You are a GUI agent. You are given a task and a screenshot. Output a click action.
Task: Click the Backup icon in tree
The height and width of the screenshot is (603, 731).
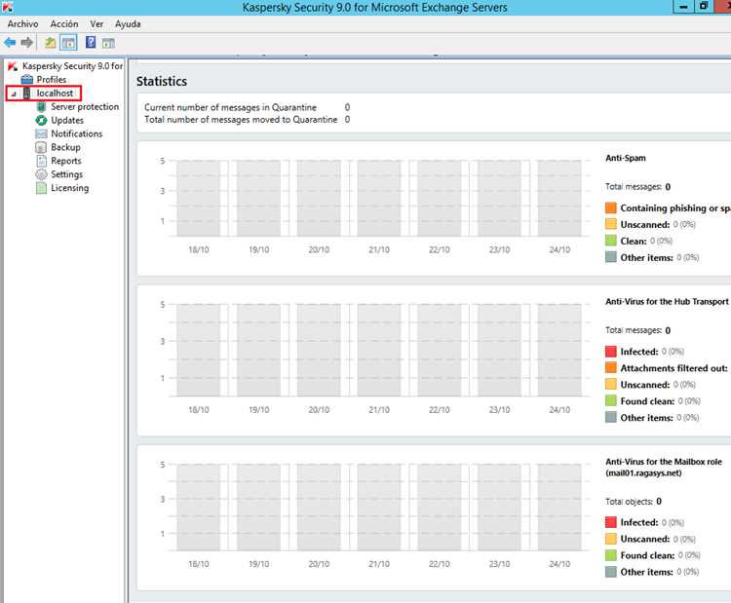pos(41,147)
